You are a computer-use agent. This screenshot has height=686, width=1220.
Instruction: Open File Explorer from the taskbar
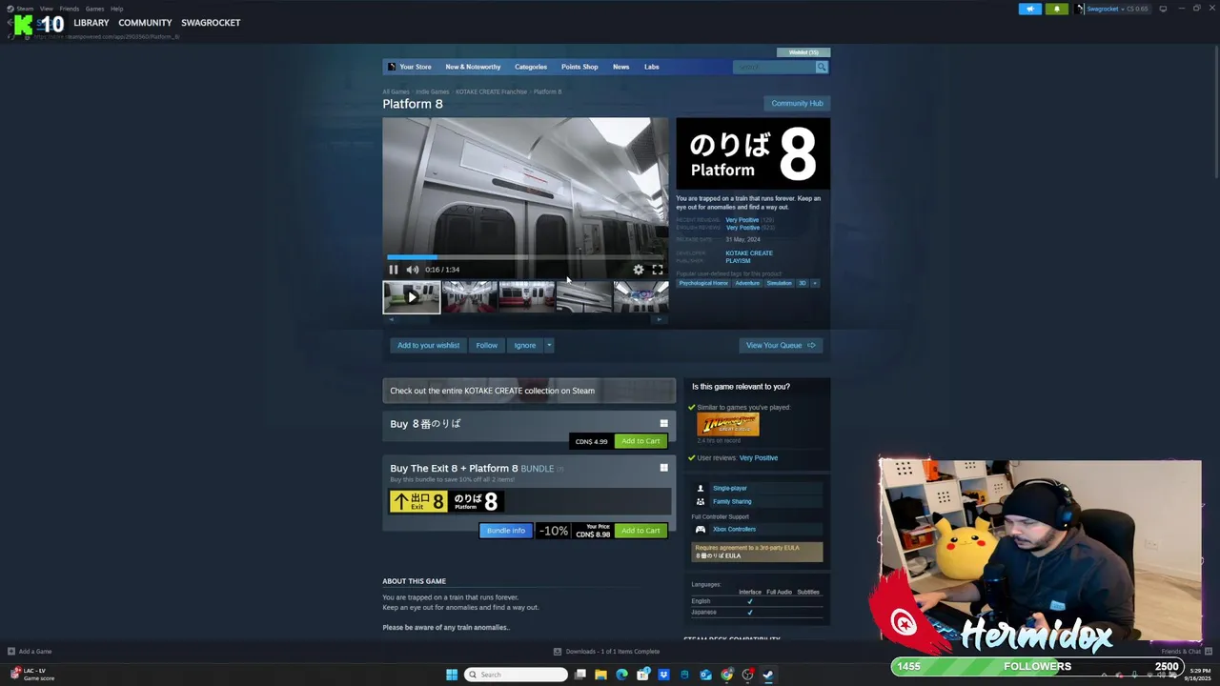tap(600, 675)
